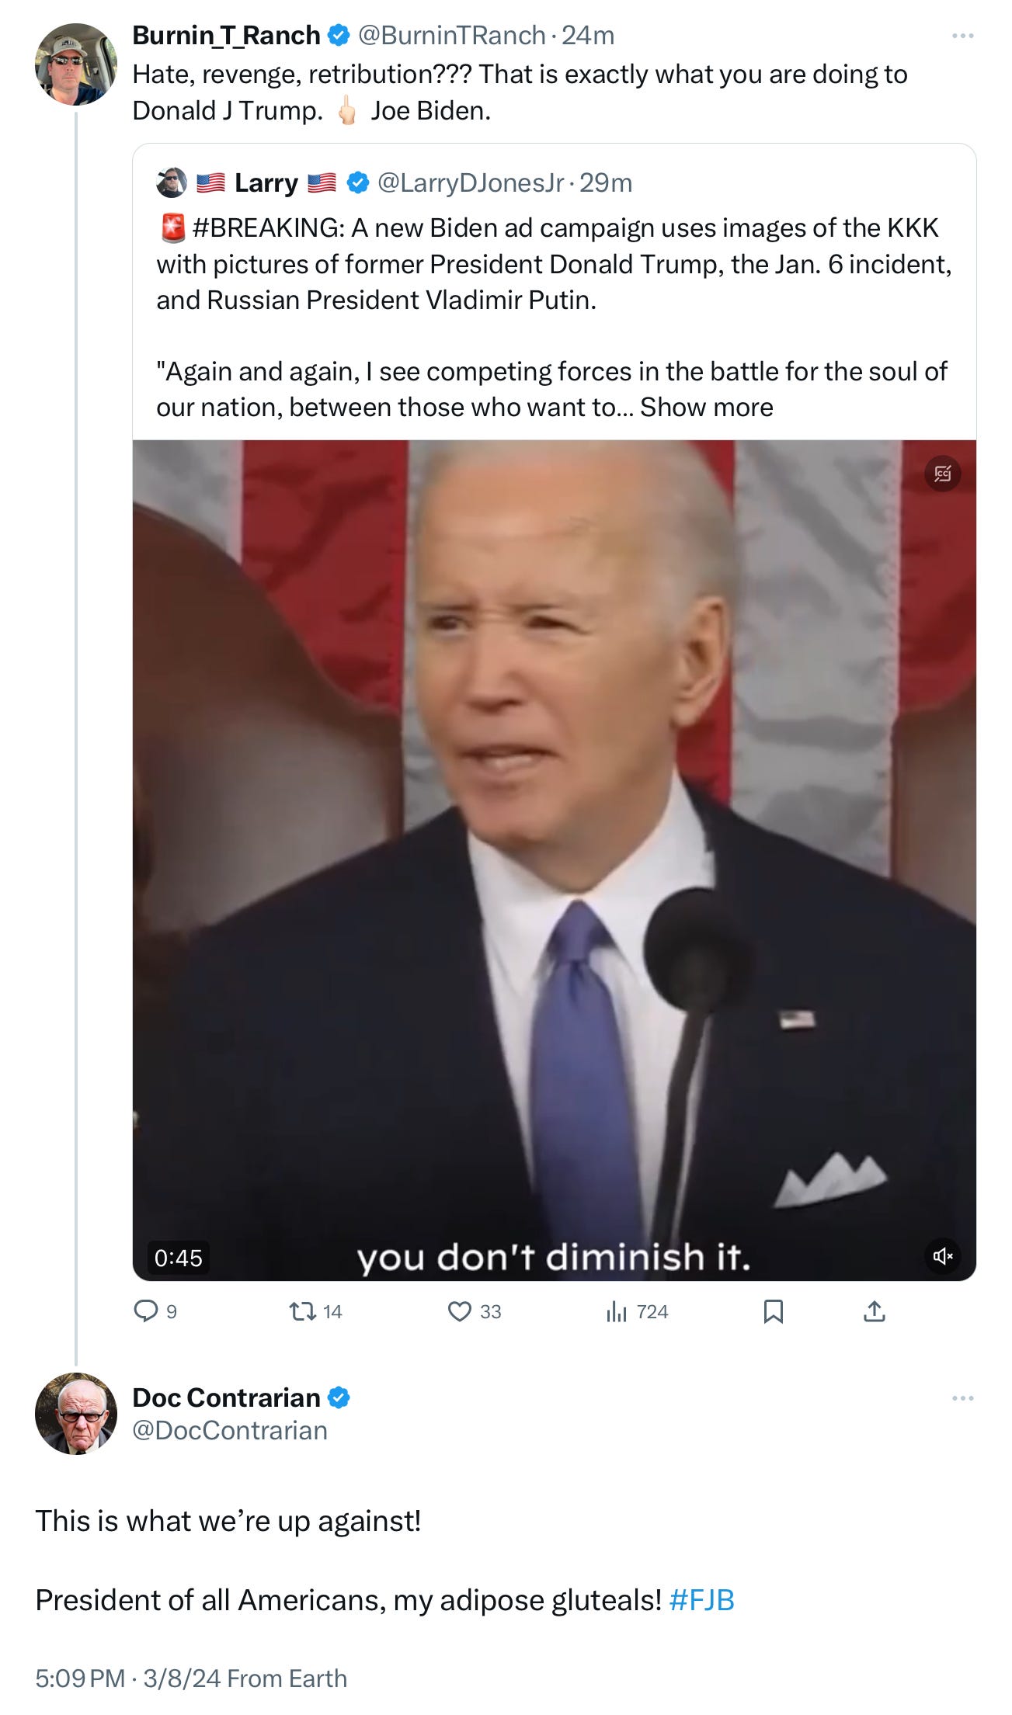Share the post via upload icon

874,1311
